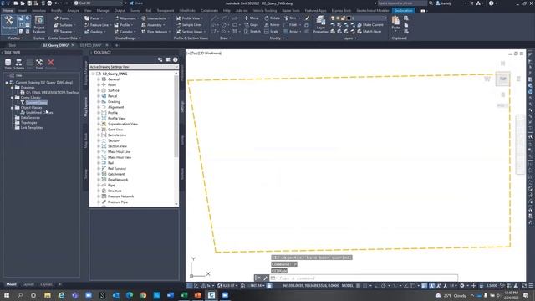Screen dimensions: 535x301
Task: Click the red X icon in Task Pane
Action: point(50,63)
